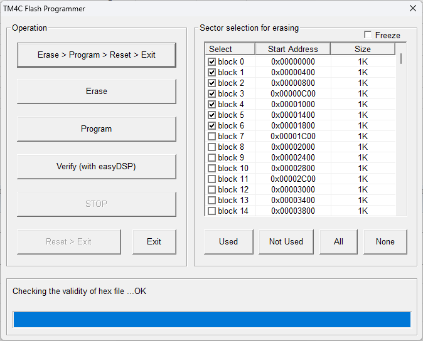This screenshot has height=341, width=423.
Task: Uncheck the block 0 checkbox
Action: [211, 61]
